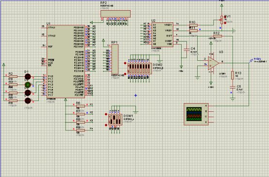Viewport: 269px width, 177px height.
Task: Click RV1 potentiometer upper red adjust dot
Action: 225,17
